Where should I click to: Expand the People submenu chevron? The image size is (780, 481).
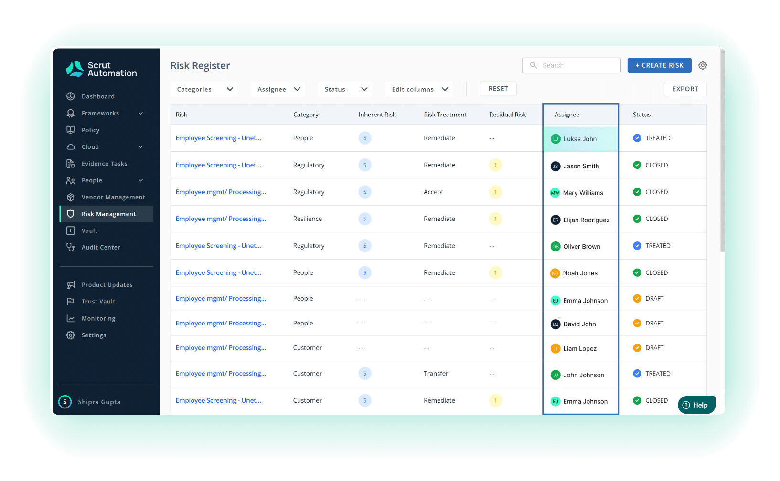pos(141,180)
